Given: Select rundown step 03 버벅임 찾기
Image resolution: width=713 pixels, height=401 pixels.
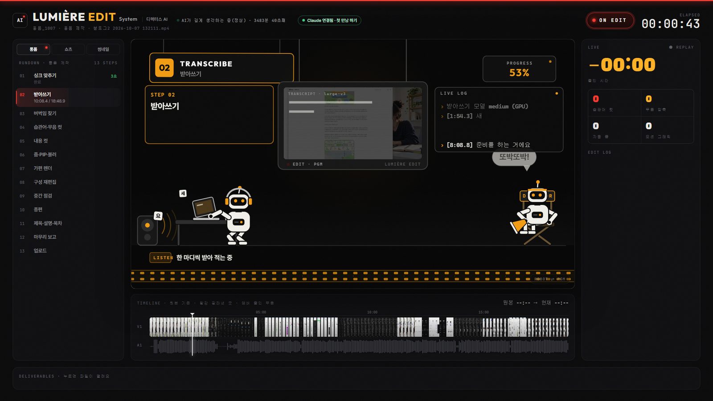Looking at the screenshot, I should pos(68,114).
